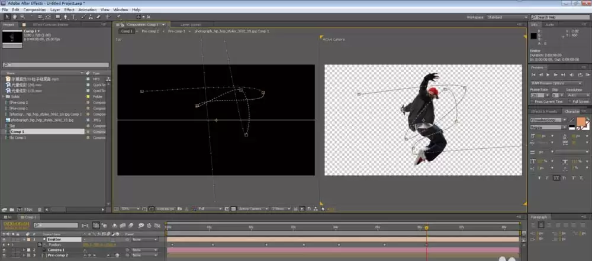Viewport: 592px width, 261px height.
Task: Play the preview in Preview panel
Action: click(548, 75)
